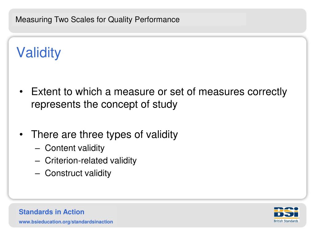Image resolution: width=315 pixels, height=236 pixels.
Task: Click the British Standards caption text
Action: point(286,221)
